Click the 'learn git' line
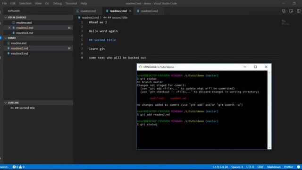This screenshot has width=302, height=170. [x=97, y=49]
